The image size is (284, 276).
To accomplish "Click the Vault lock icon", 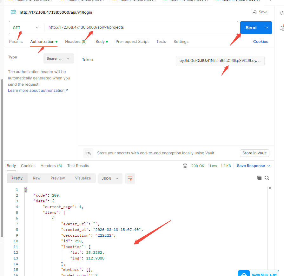I will (88, 153).
